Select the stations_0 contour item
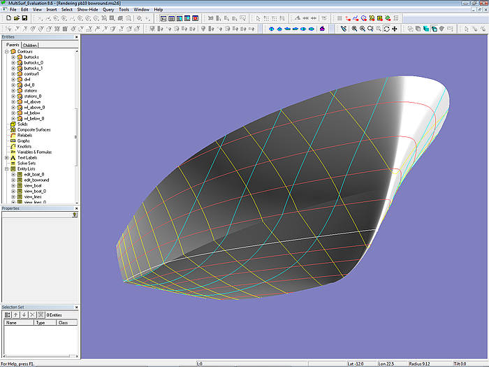Image resolution: width=489 pixels, height=367 pixels. click(32, 96)
